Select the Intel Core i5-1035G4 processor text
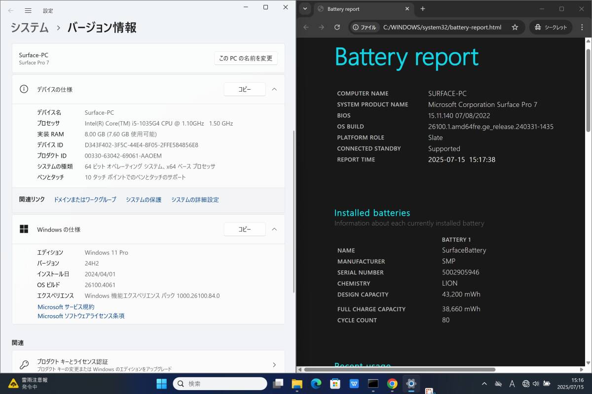The width and height of the screenshot is (592, 394). click(158, 123)
